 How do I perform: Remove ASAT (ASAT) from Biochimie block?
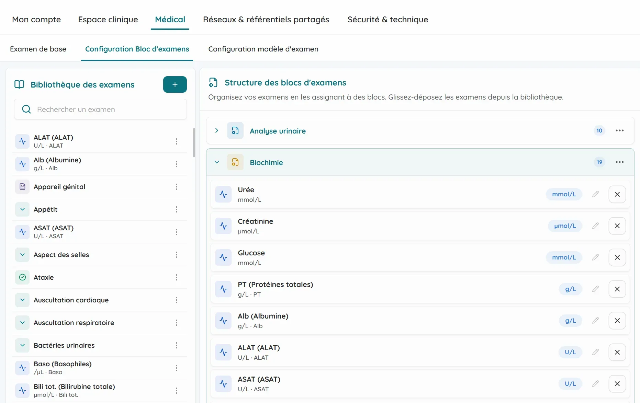click(x=617, y=384)
